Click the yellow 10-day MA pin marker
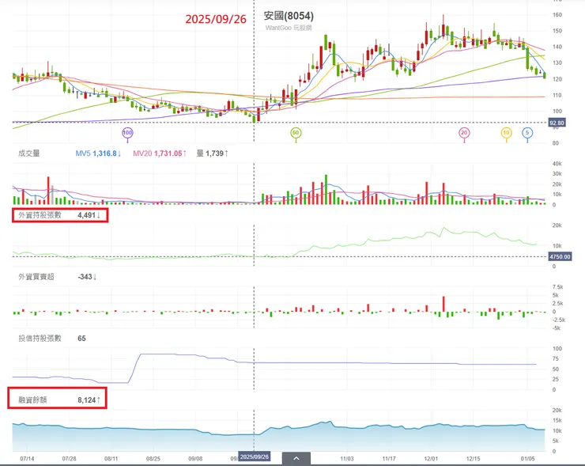This screenshot has height=466, width=585. tap(506, 133)
